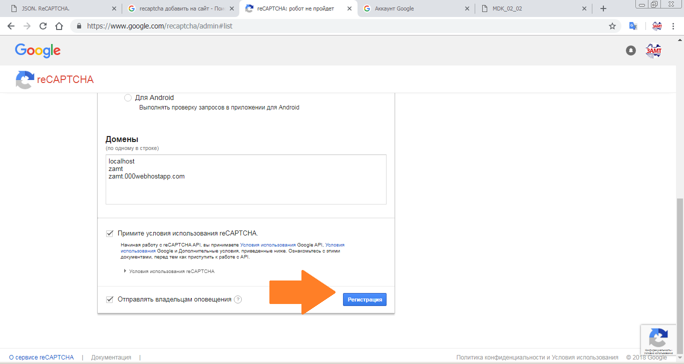This screenshot has width=684, height=364.
Task: Click the red reCAPTCHA header title
Action: tap(65, 79)
